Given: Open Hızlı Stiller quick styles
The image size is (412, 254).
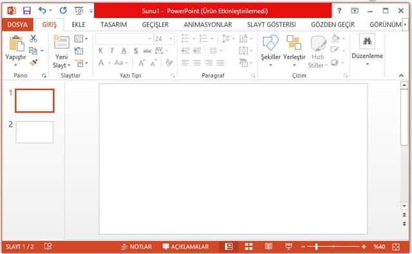Looking at the screenshot, I should [317, 51].
